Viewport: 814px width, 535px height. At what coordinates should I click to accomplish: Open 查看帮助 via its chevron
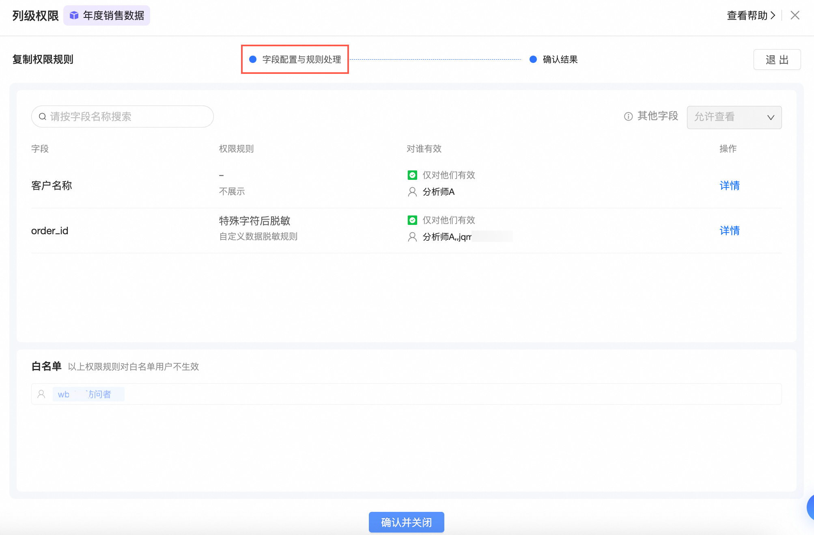(x=773, y=15)
